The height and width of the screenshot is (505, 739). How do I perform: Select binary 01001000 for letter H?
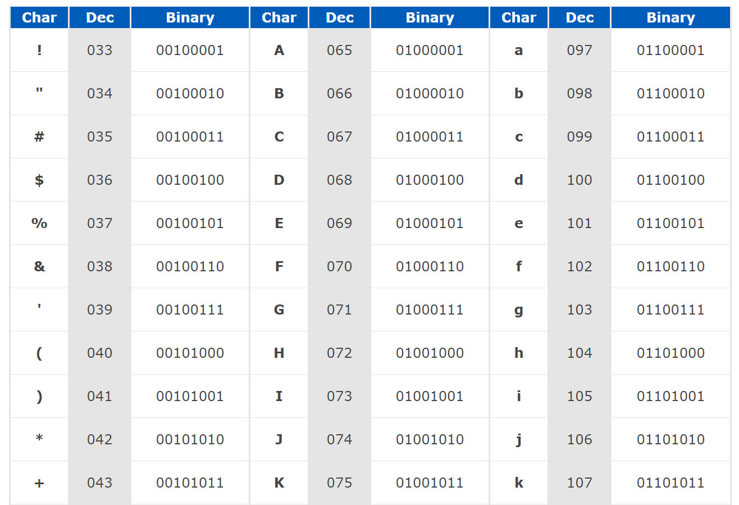pyautogui.click(x=430, y=353)
